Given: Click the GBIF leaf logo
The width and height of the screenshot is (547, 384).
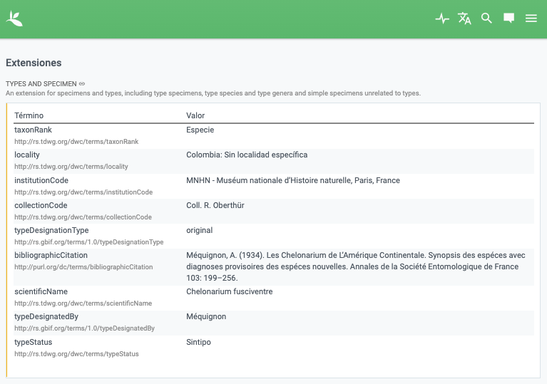Looking at the screenshot, I should point(14,19).
